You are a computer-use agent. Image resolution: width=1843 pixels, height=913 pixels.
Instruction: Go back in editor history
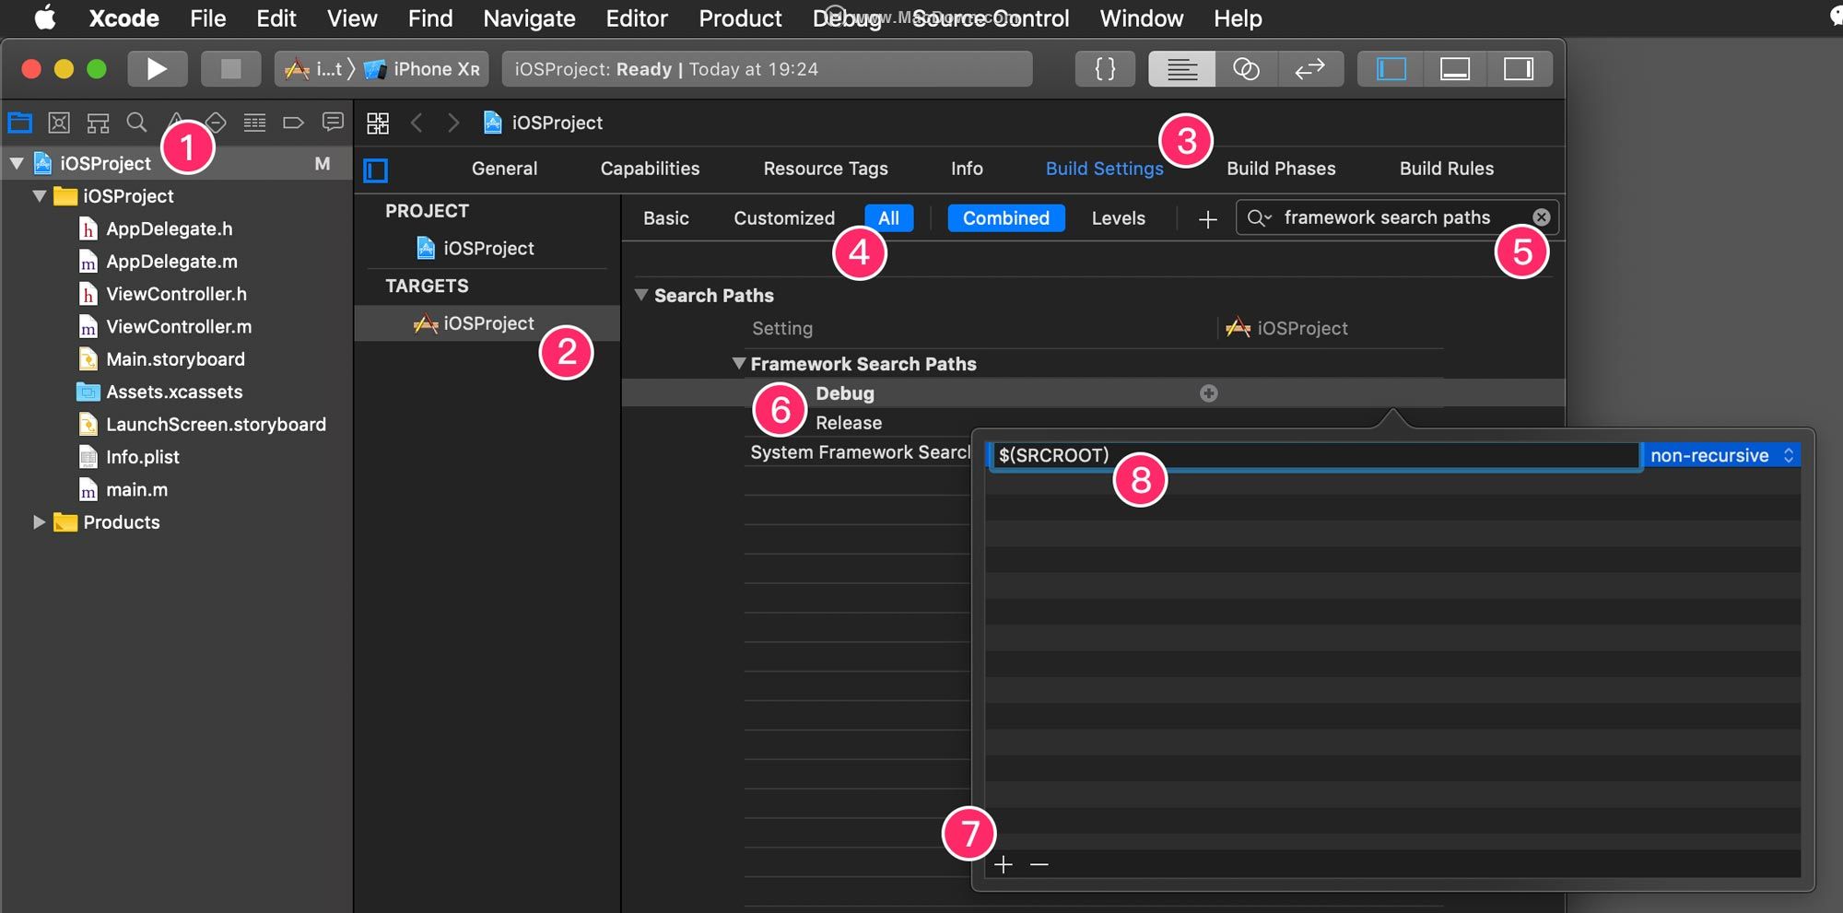coord(417,123)
